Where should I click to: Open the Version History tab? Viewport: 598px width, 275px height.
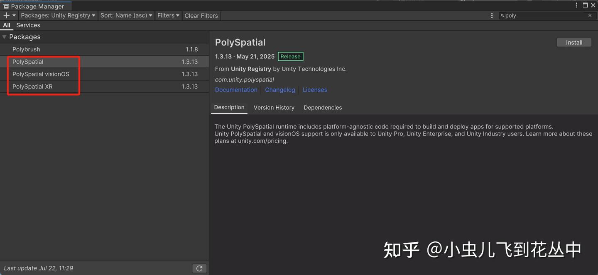274,108
